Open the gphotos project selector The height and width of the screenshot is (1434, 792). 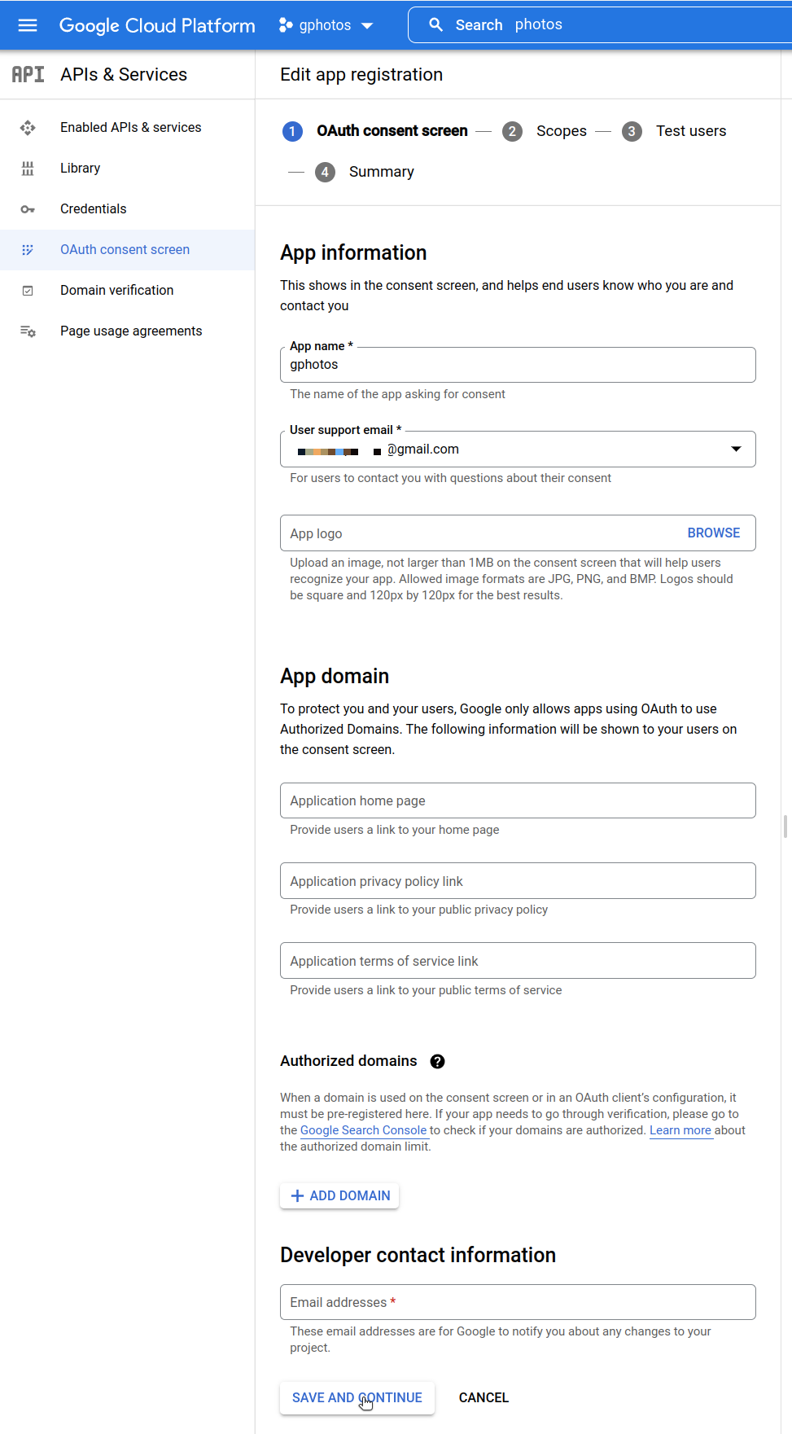pyautogui.click(x=326, y=24)
